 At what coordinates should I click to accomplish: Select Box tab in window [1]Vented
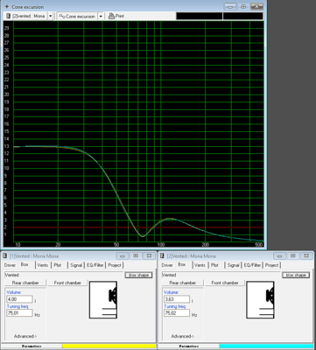tap(25, 265)
